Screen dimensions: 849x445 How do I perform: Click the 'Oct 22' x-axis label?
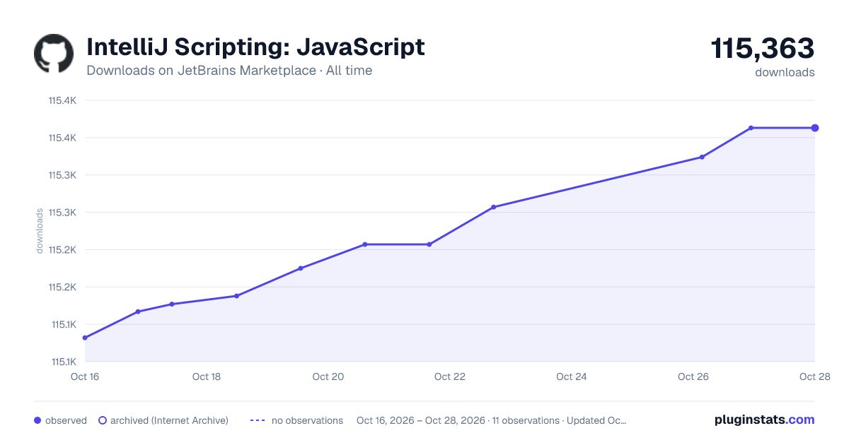pyautogui.click(x=450, y=376)
